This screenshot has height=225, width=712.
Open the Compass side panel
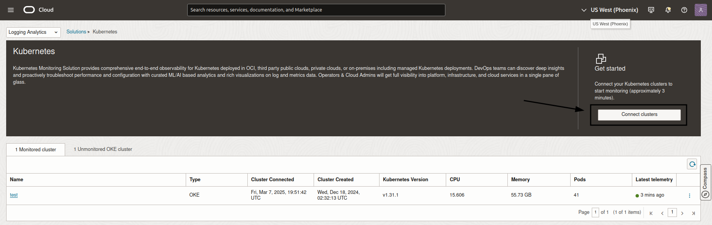pyautogui.click(x=705, y=183)
